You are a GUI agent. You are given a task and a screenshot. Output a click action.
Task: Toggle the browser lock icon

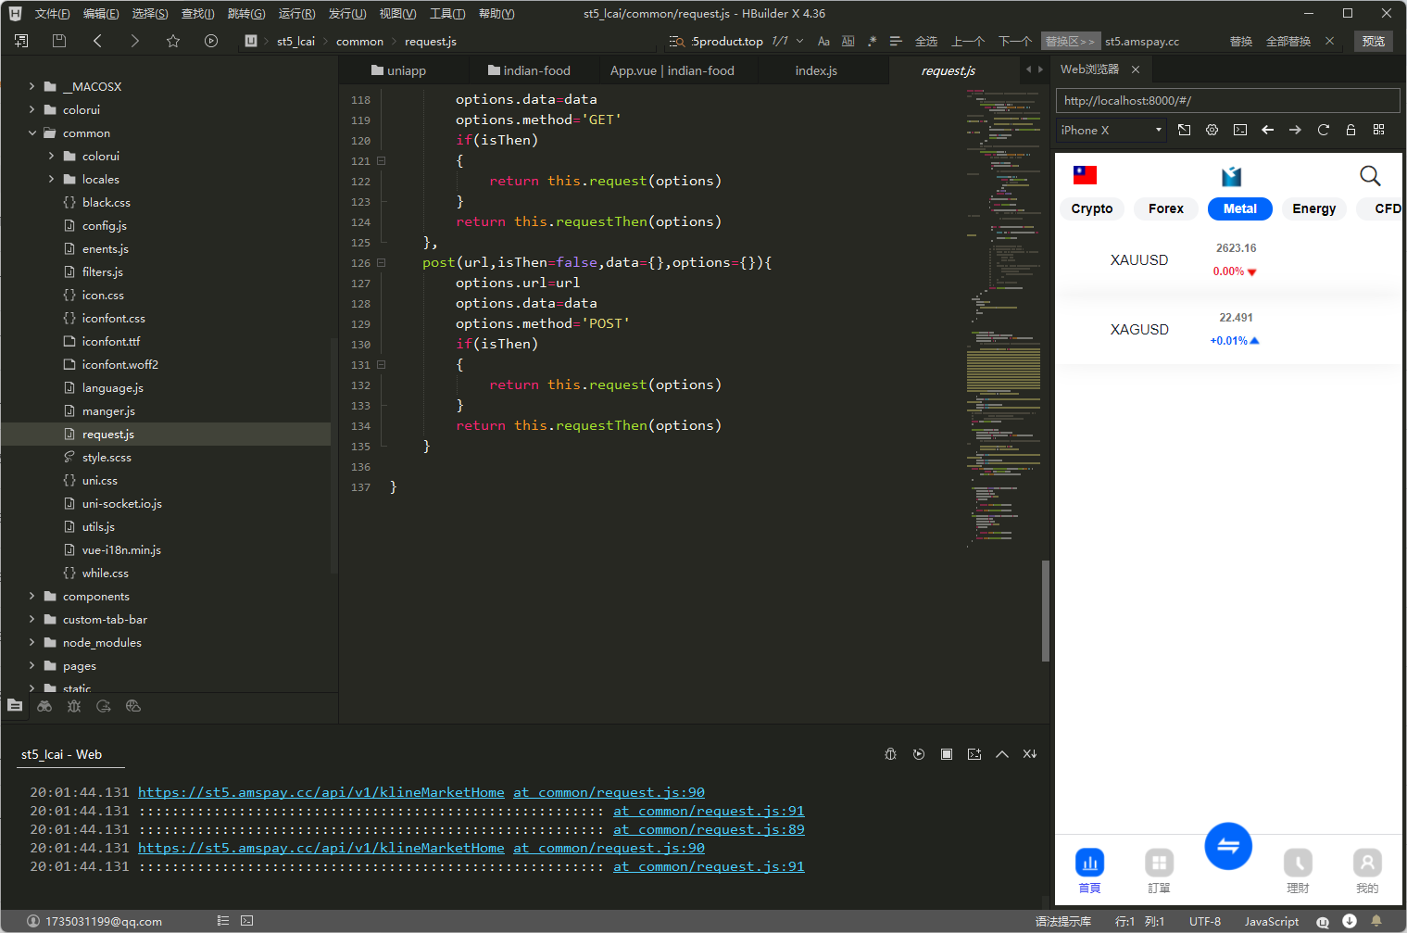click(x=1350, y=130)
